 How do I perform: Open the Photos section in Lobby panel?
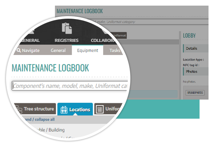pyautogui.click(x=195, y=71)
